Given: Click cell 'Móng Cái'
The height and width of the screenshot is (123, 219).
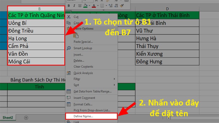Looking at the screenshot, I should click(36, 61).
